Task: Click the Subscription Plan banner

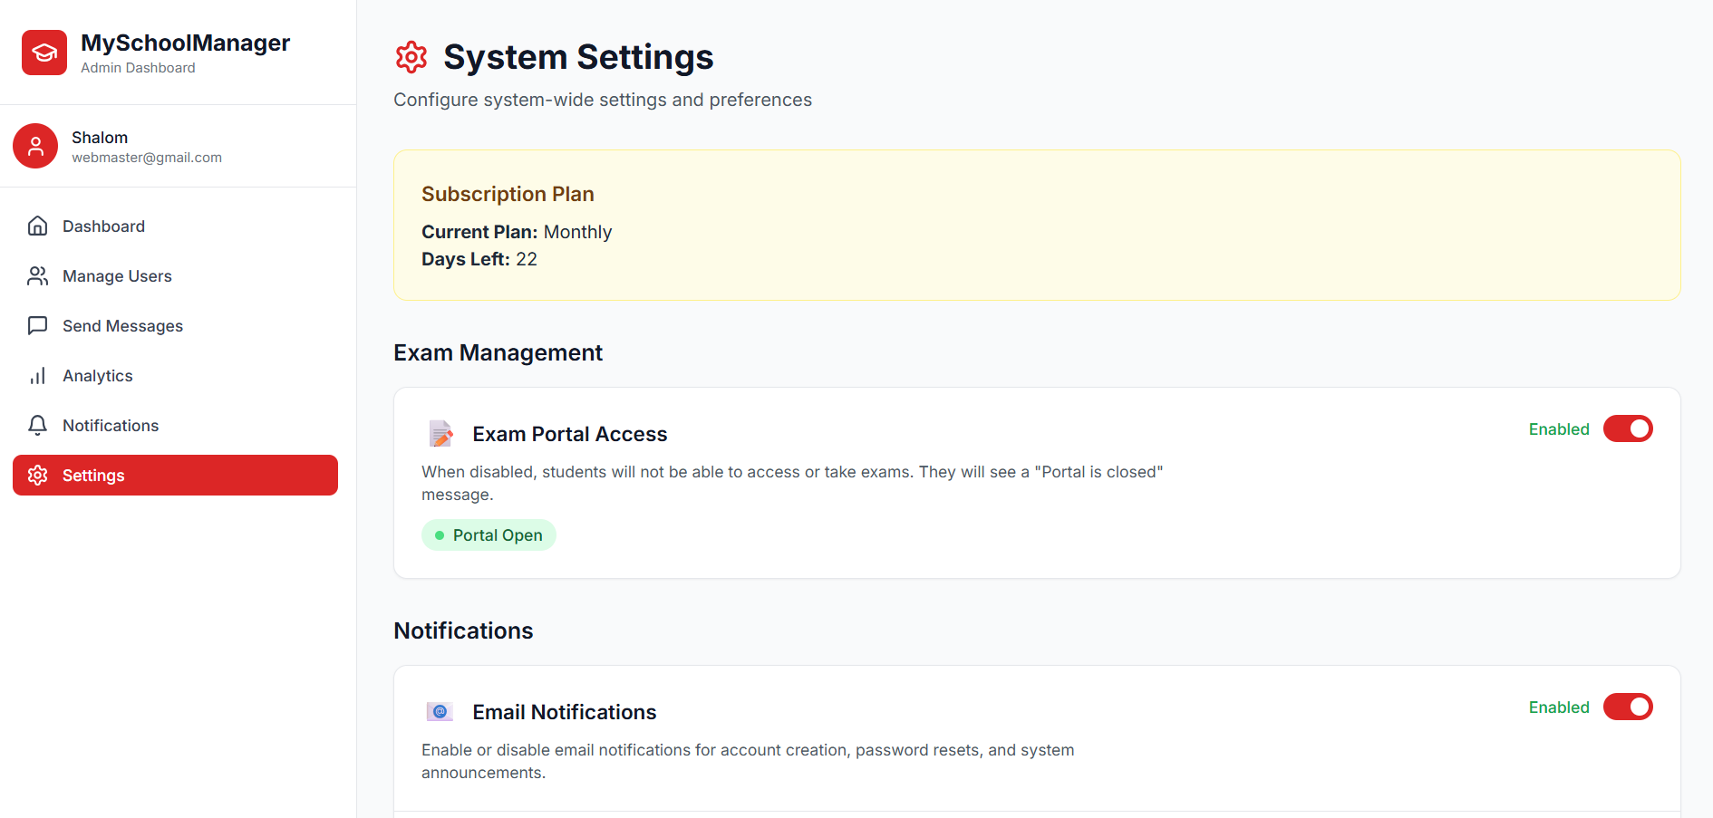Action: coord(1036,225)
